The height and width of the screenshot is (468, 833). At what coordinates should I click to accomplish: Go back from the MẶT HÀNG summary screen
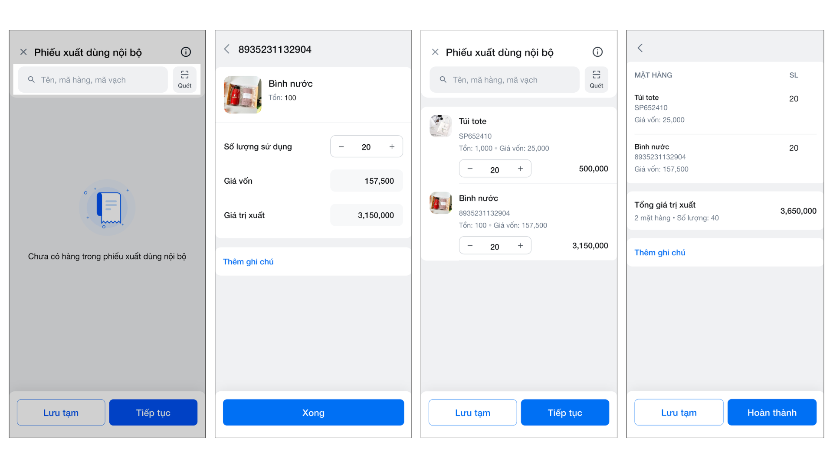pyautogui.click(x=640, y=48)
